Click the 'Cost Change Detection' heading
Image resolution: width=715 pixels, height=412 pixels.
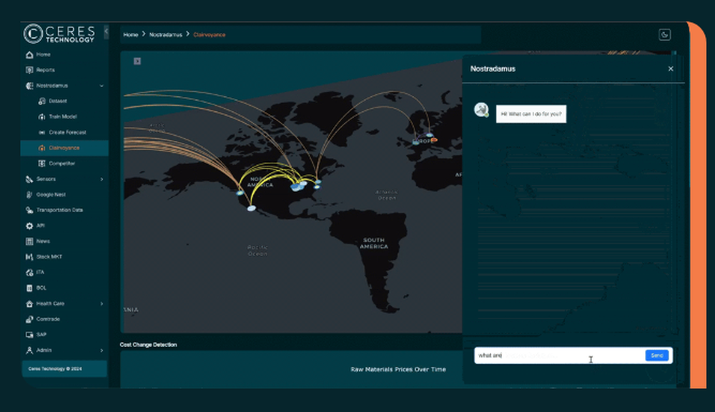[148, 345]
